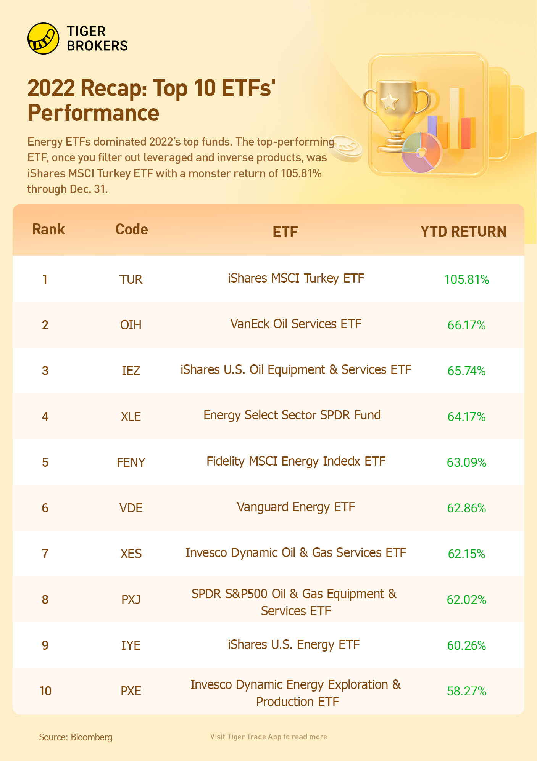Viewport: 537px width, 761px height.
Task: Select the FENY ticker code
Action: [131, 462]
